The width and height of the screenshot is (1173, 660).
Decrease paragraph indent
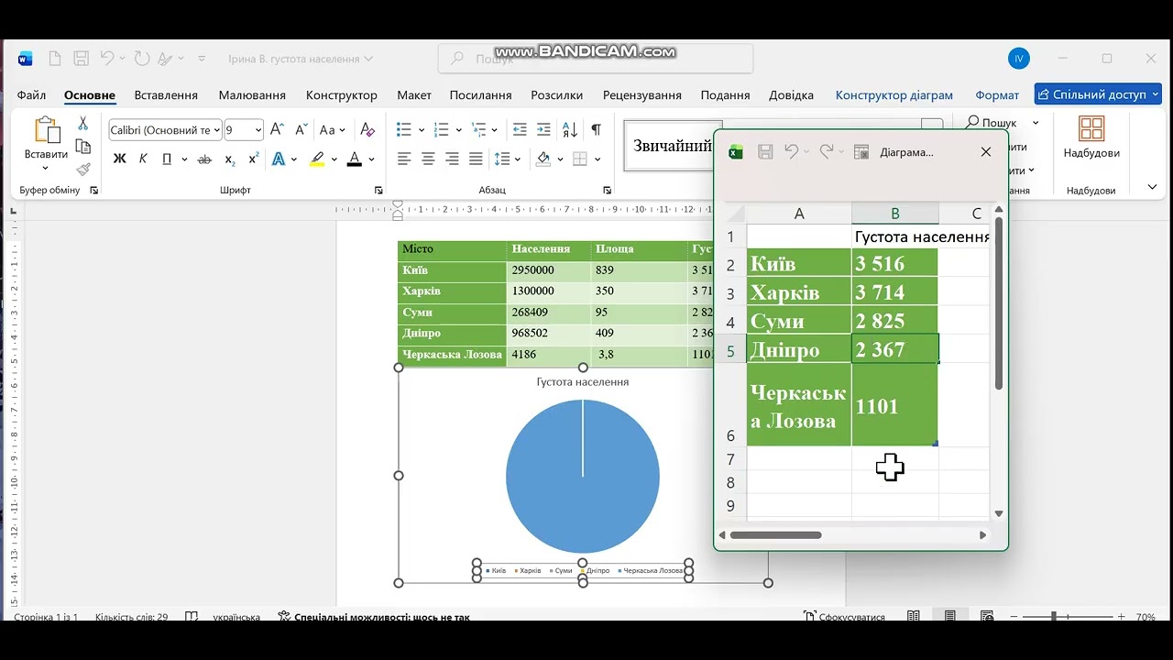520,130
